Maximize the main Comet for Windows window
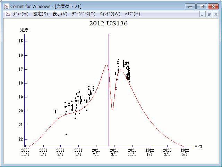Viewport: 222px width, 167px height. (x=201, y=6)
